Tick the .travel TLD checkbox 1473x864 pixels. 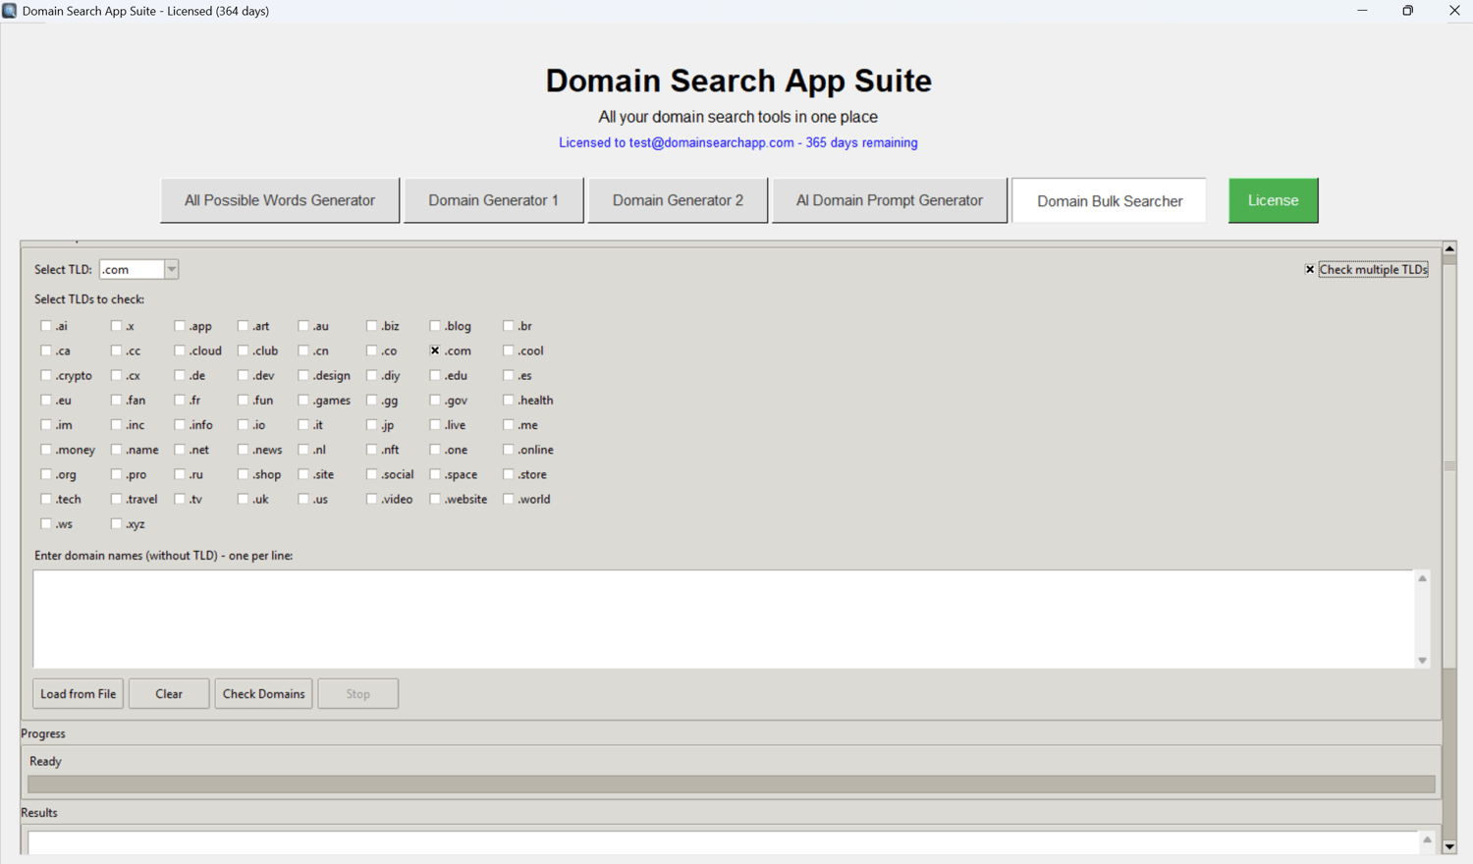click(117, 499)
